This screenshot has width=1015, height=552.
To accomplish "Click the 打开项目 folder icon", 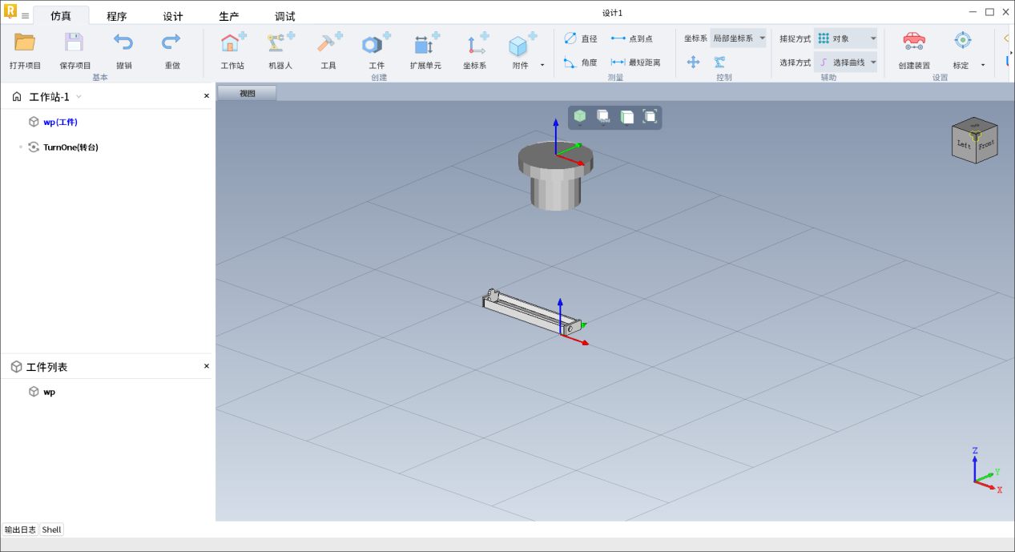I will (x=25, y=43).
